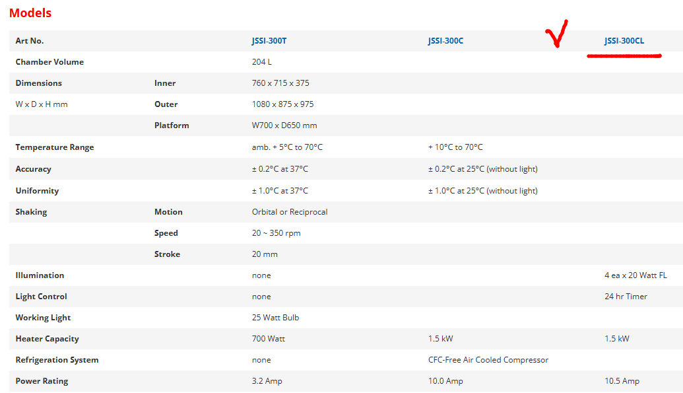Select platform size W700 x D650 mm

point(284,125)
